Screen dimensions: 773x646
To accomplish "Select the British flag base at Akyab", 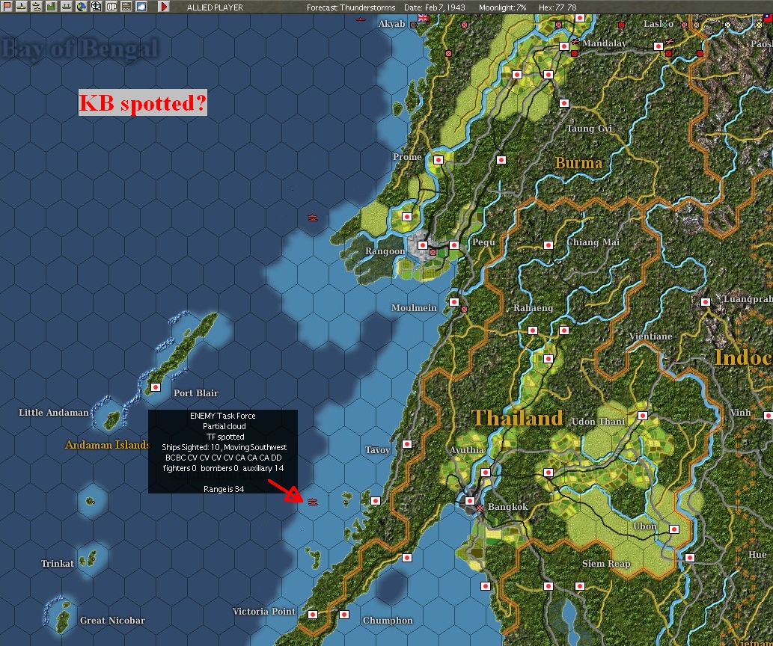I will point(423,18).
